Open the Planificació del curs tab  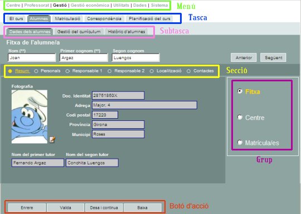(x=149, y=18)
